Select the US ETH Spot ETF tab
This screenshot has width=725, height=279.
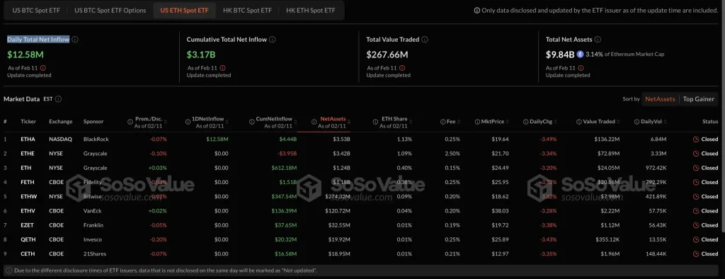[x=185, y=10]
